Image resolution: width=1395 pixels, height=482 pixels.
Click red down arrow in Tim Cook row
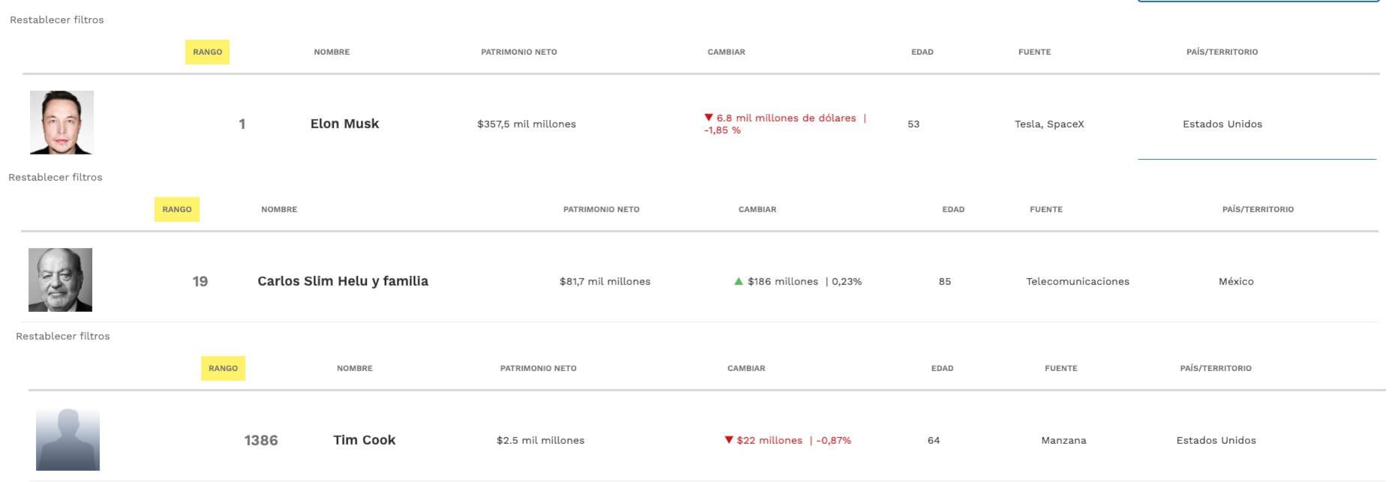click(x=728, y=440)
